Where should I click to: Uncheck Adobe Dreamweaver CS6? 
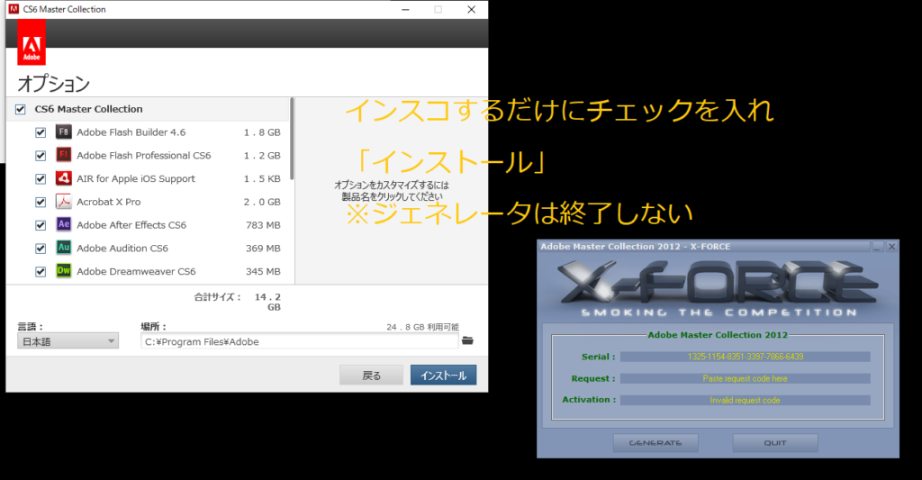click(x=41, y=272)
